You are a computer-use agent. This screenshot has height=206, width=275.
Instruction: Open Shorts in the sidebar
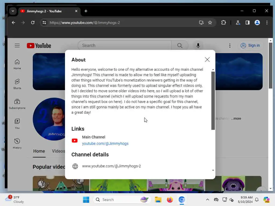pyautogui.click(x=17, y=84)
